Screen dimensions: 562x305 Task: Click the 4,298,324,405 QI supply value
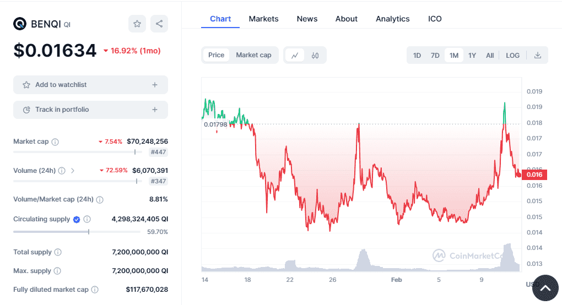coord(140,219)
